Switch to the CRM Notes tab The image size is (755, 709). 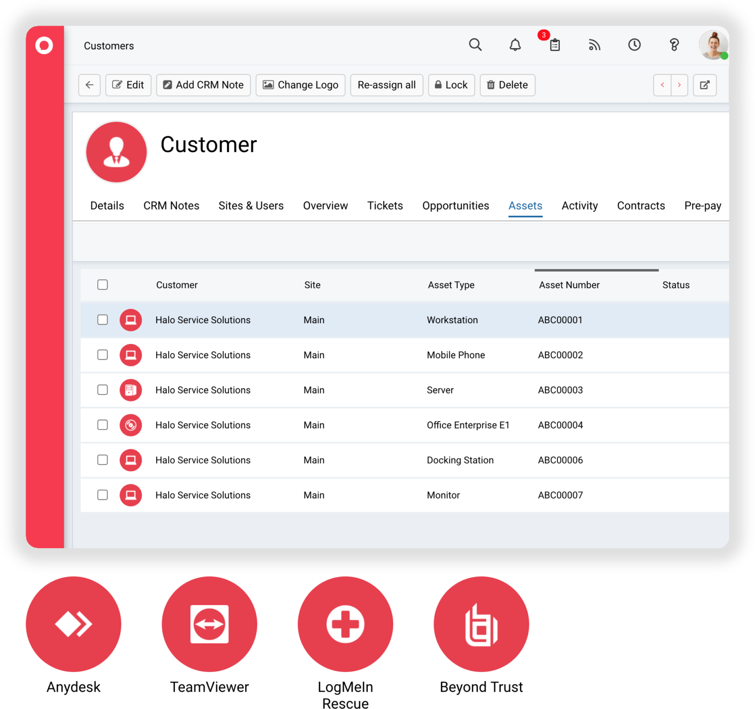pos(171,206)
